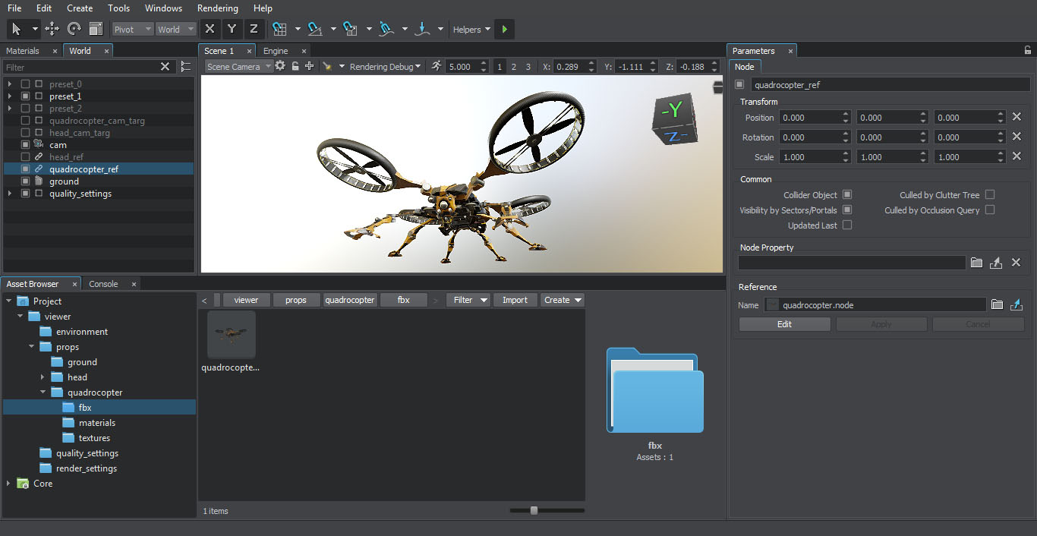
Task: Open scene camera settings gear
Action: coord(280,66)
